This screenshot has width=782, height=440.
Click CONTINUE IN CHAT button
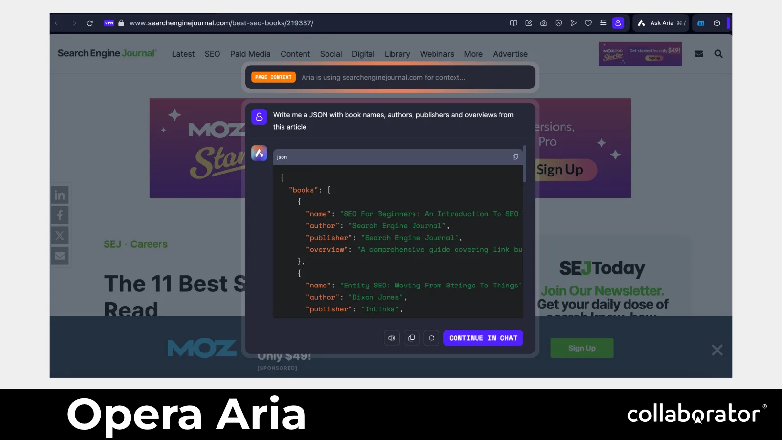(483, 338)
